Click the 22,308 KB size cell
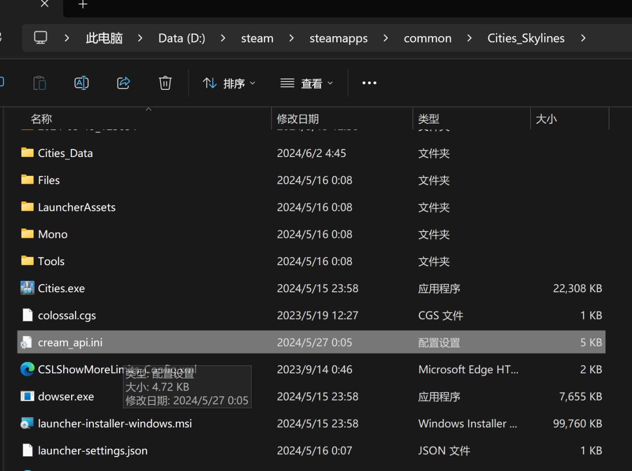 (x=578, y=288)
